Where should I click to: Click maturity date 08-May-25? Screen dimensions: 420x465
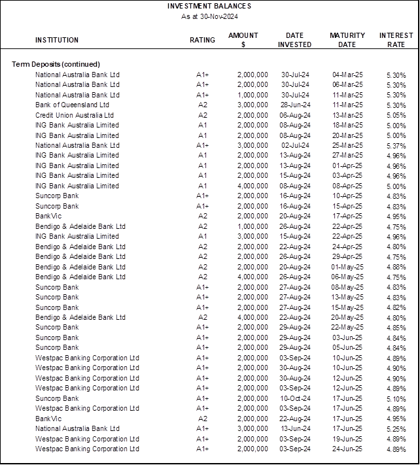click(x=347, y=287)
